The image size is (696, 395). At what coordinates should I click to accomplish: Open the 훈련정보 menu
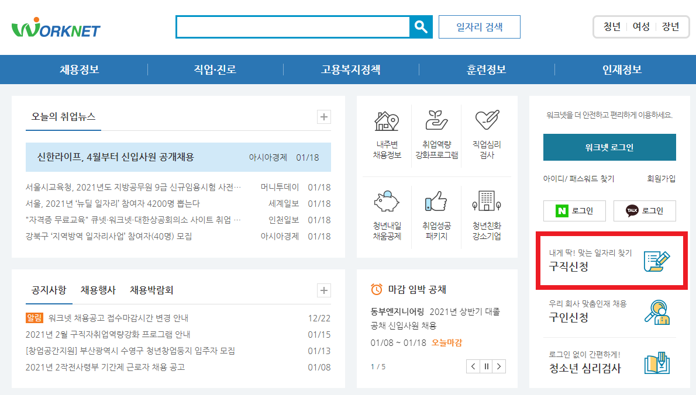(x=487, y=70)
